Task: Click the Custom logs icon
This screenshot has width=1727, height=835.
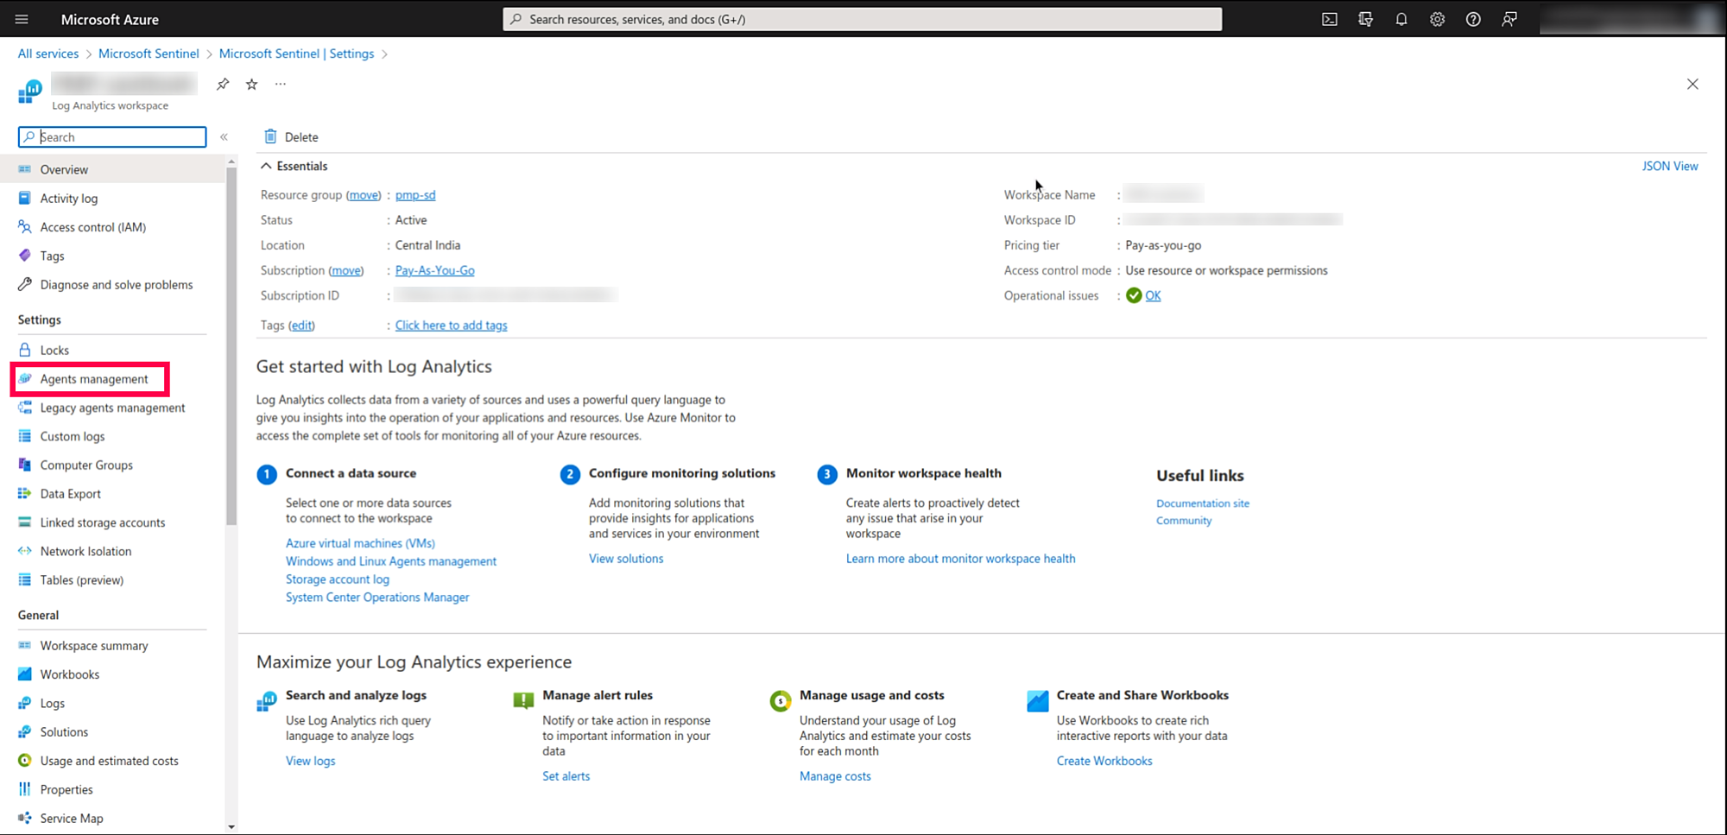Action: 25,436
